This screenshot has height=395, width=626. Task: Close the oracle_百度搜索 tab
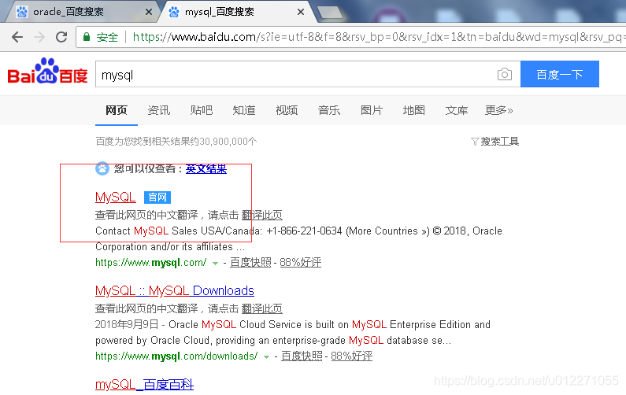click(x=149, y=12)
